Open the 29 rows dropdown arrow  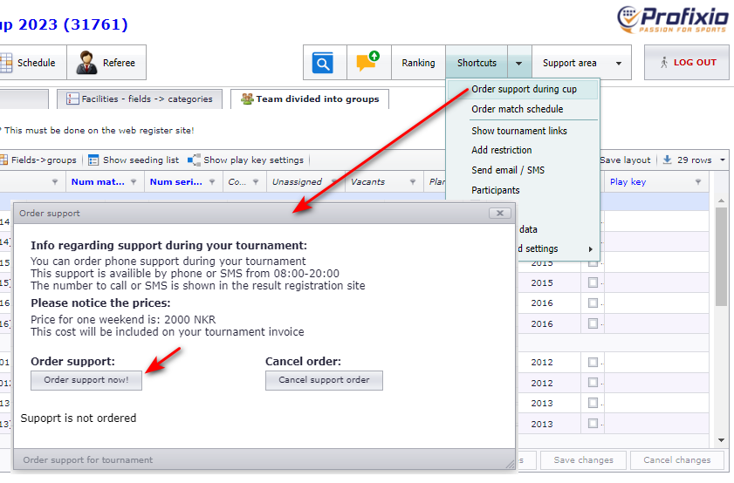tap(723, 160)
